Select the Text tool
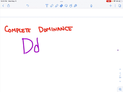The height and width of the screenshot is (92, 123). [47, 6]
